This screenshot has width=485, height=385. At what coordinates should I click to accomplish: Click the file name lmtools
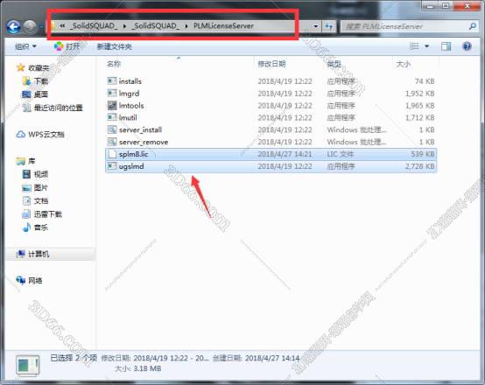[x=131, y=106]
